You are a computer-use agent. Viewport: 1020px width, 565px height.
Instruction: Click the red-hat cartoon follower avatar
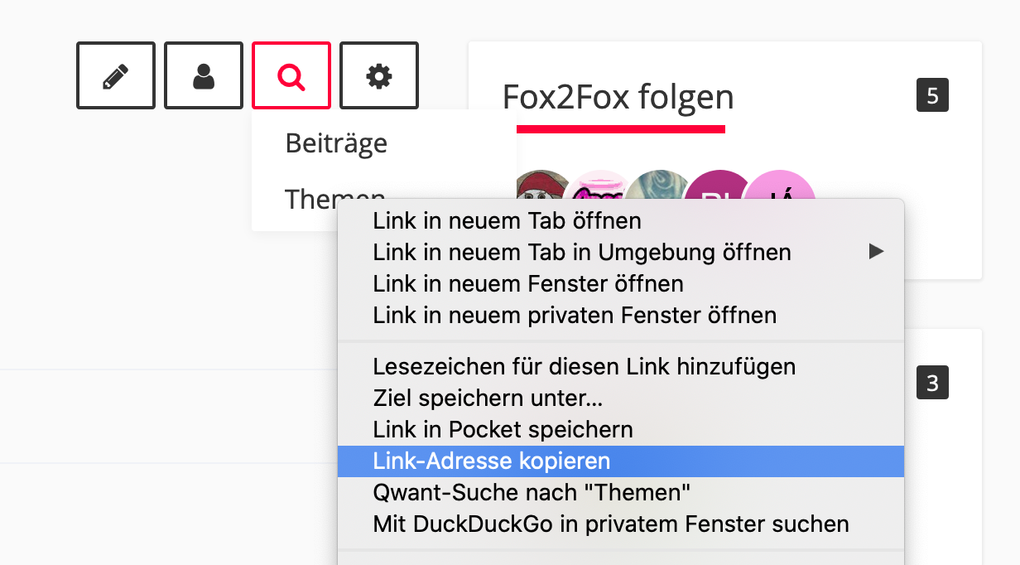(x=538, y=188)
